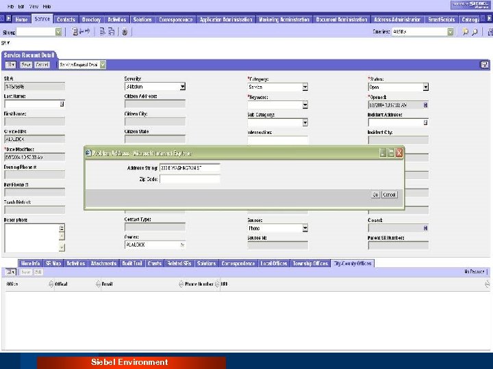Switch to the Solutions screen tab

pos(142,19)
